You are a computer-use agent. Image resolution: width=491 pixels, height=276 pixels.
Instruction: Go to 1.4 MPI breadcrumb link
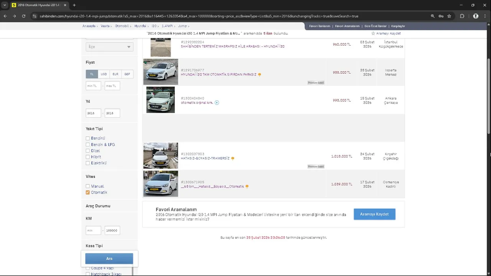coord(167,26)
